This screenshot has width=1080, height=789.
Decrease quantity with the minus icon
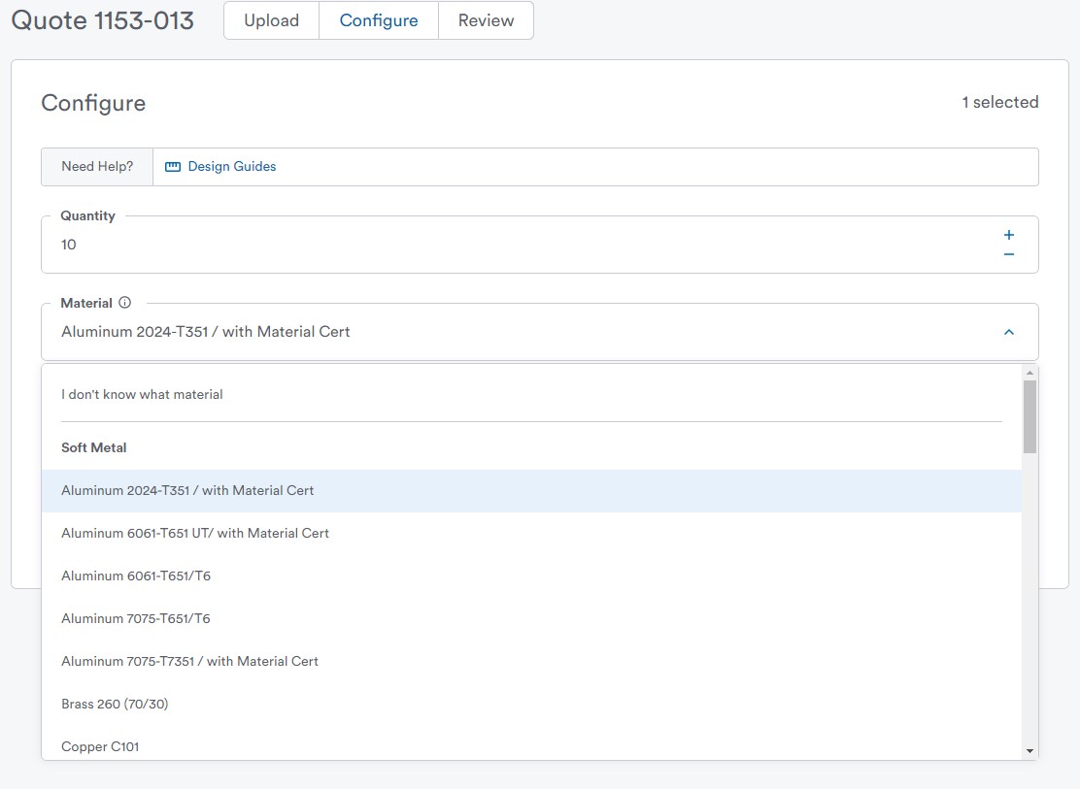tap(1008, 254)
